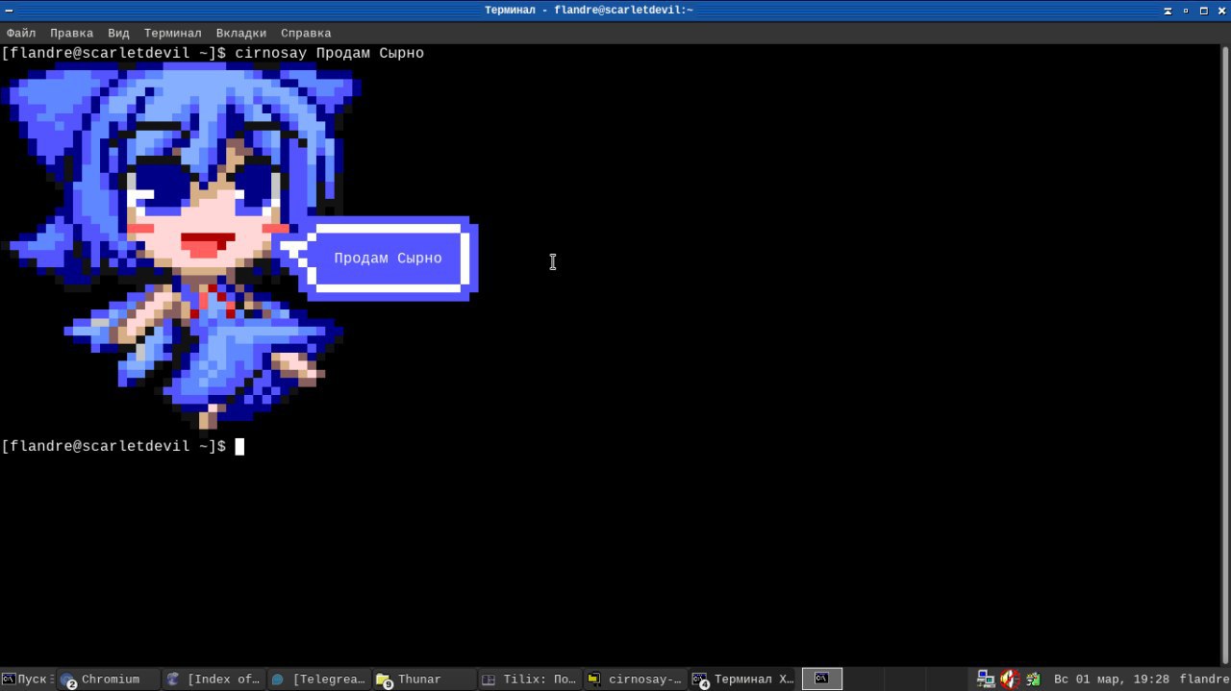
Task: Open the Пуск start menu
Action: click(x=26, y=679)
